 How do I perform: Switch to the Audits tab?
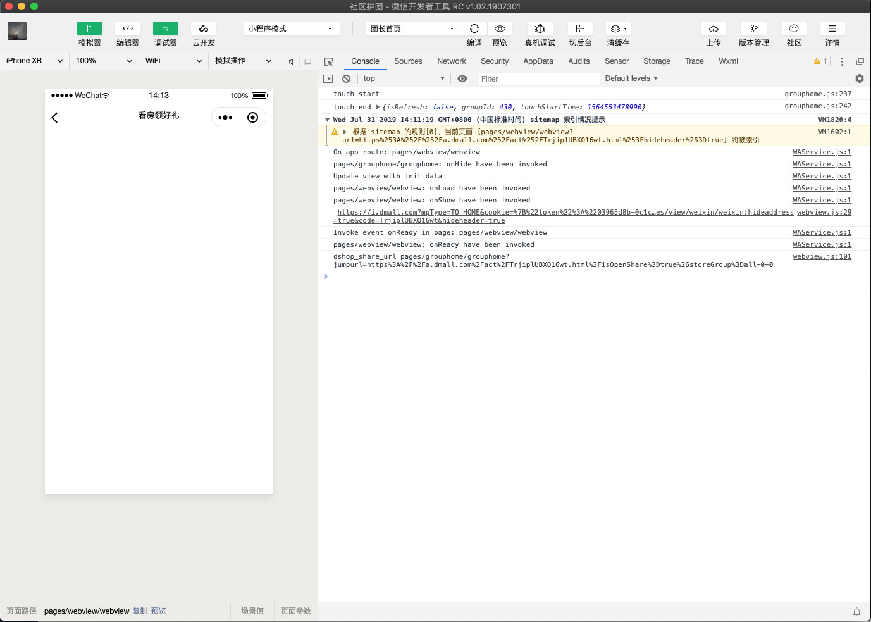tap(579, 61)
